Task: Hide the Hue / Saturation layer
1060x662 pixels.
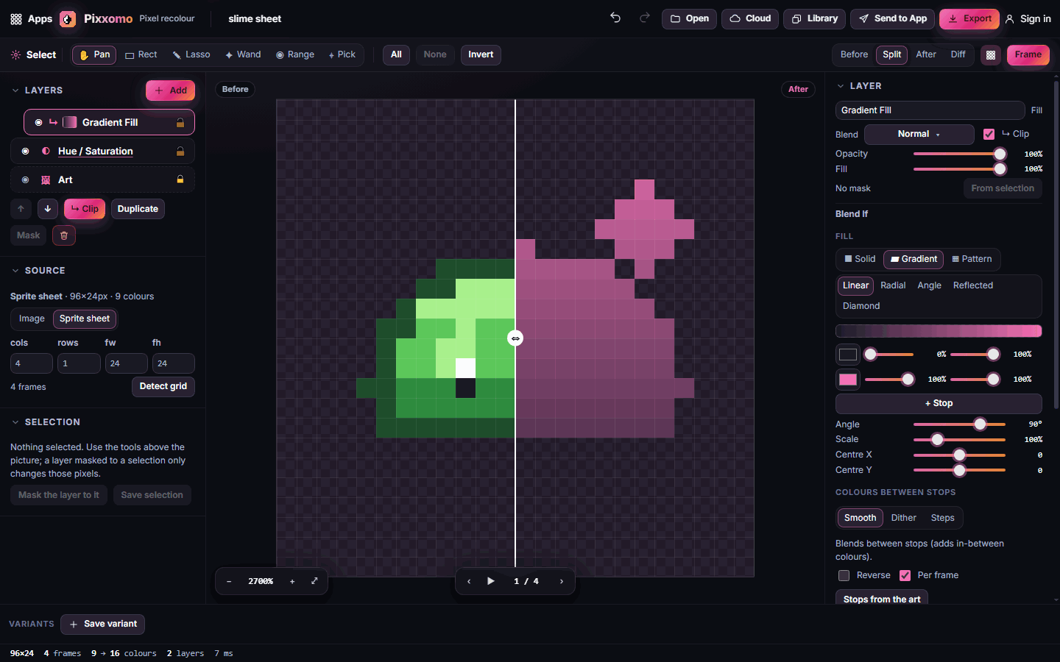Action: point(25,152)
